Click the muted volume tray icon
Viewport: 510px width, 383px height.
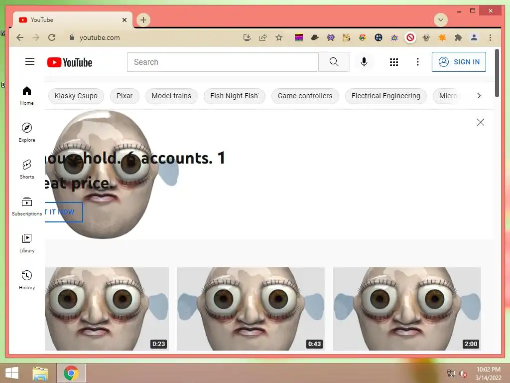(x=463, y=374)
